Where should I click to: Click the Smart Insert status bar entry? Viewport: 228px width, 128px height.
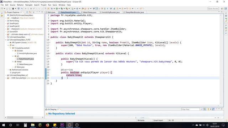click(x=158, y=120)
